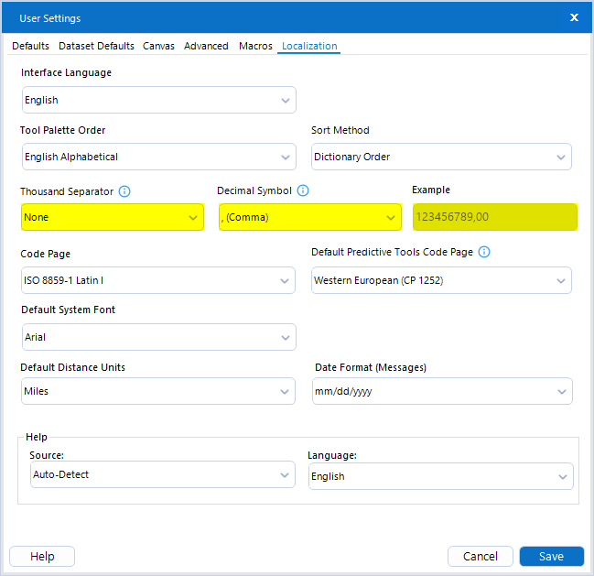The height and width of the screenshot is (576, 594).
Task: Open the Decimal Symbol dropdown
Action: tap(310, 217)
